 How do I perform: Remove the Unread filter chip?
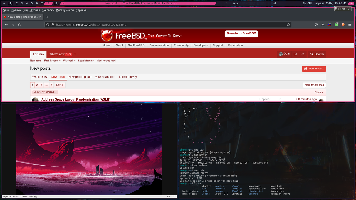(55, 92)
